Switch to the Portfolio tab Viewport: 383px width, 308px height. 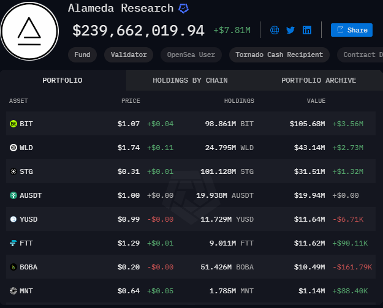[x=63, y=80]
